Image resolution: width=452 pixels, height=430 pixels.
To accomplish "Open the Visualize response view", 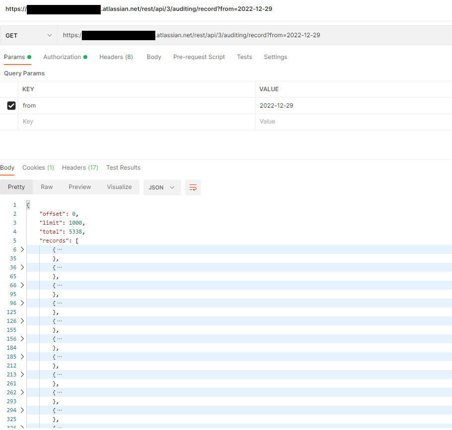I will pos(119,187).
